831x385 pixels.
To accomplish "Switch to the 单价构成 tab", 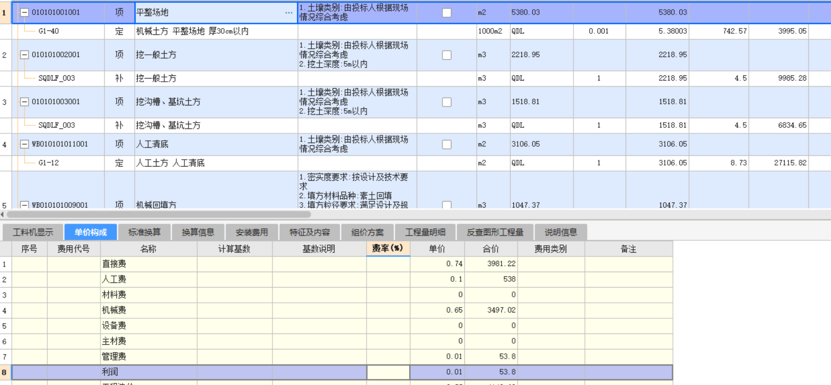I will 90,232.
